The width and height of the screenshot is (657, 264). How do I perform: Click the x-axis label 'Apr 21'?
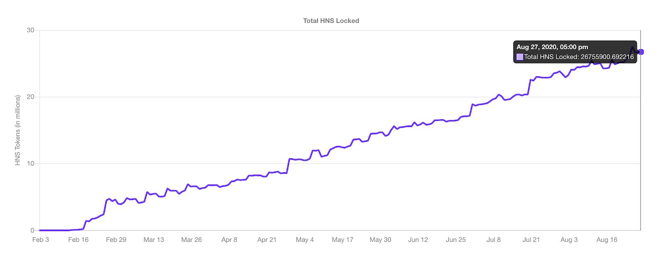pyautogui.click(x=267, y=240)
